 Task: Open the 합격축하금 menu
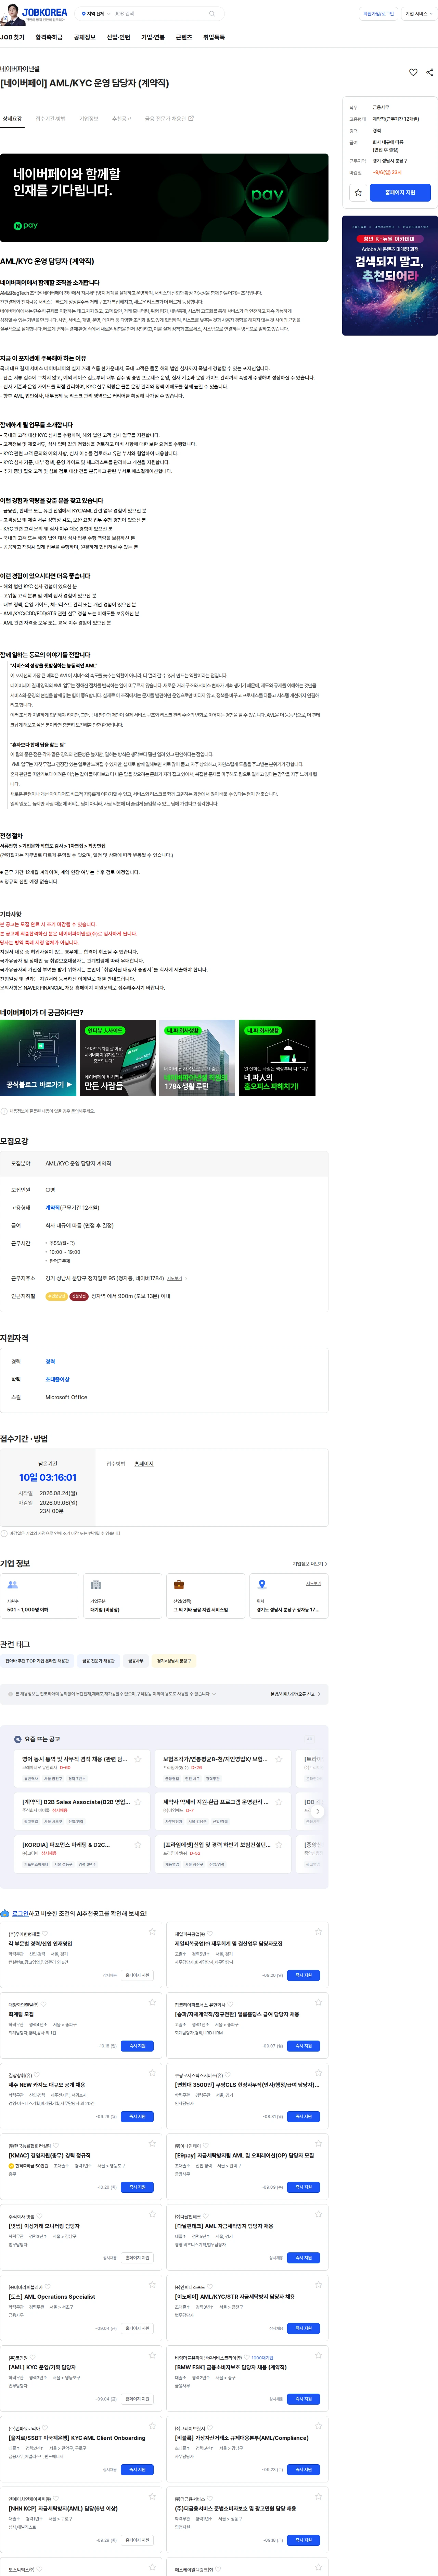[x=49, y=37]
